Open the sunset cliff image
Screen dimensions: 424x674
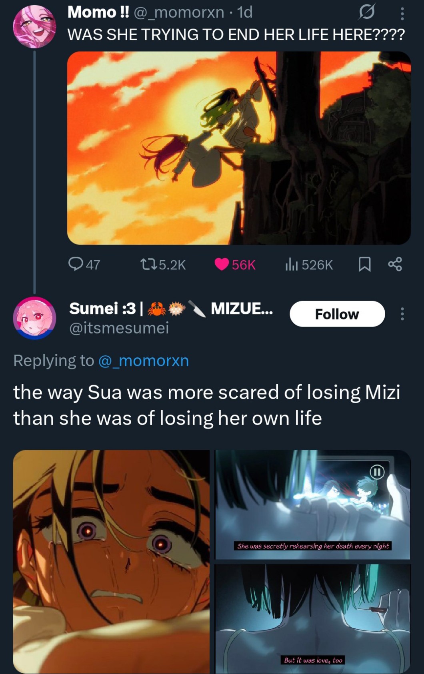(x=239, y=148)
